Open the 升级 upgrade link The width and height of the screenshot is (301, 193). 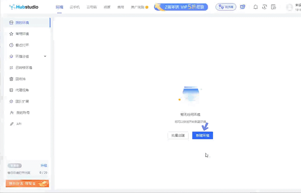click(44, 165)
